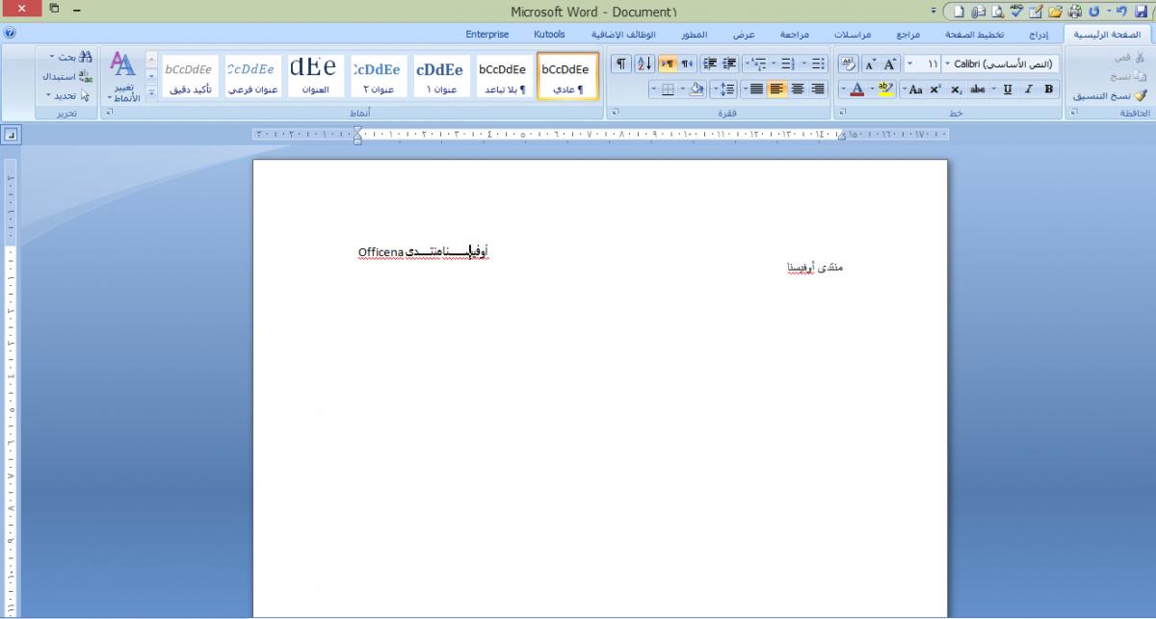Click the Grow Font icon

pyautogui.click(x=889, y=64)
